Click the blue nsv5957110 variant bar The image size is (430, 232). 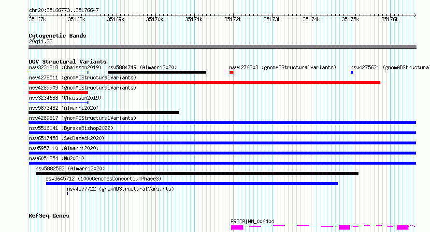tap(222, 153)
